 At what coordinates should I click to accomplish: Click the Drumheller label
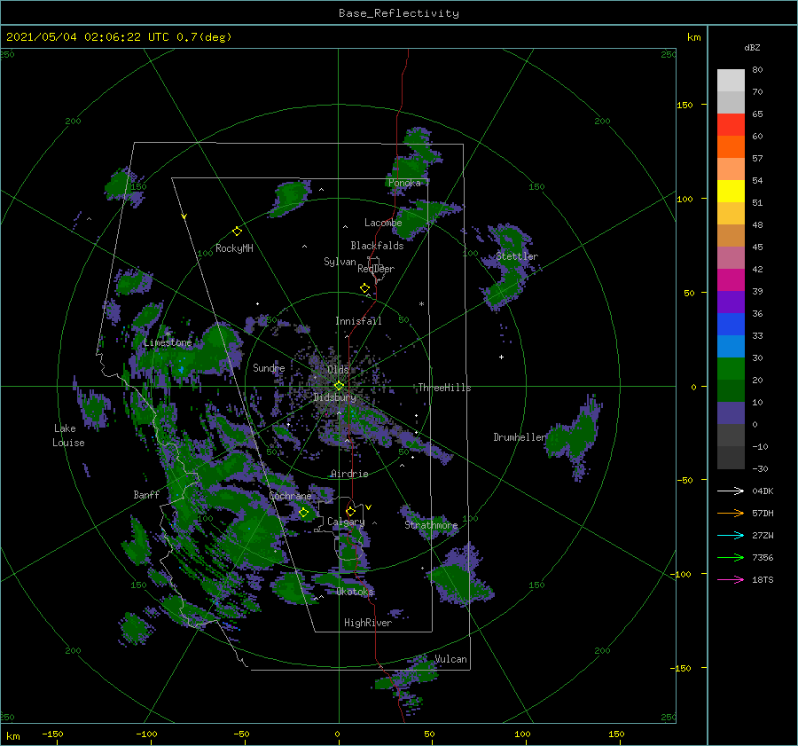[520, 437]
